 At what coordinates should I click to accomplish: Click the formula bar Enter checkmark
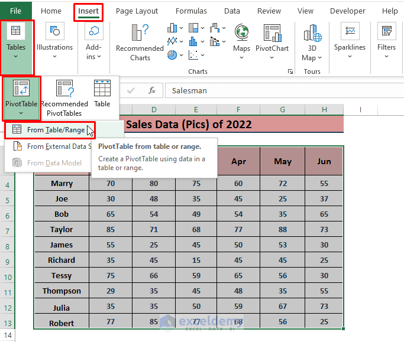pyautogui.click(x=131, y=90)
